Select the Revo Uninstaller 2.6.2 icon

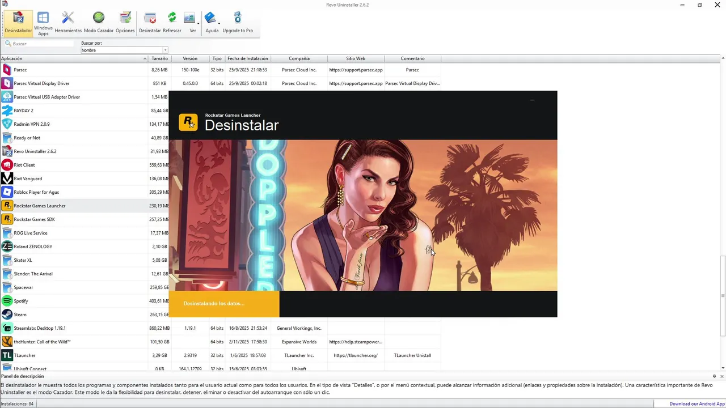tap(7, 151)
